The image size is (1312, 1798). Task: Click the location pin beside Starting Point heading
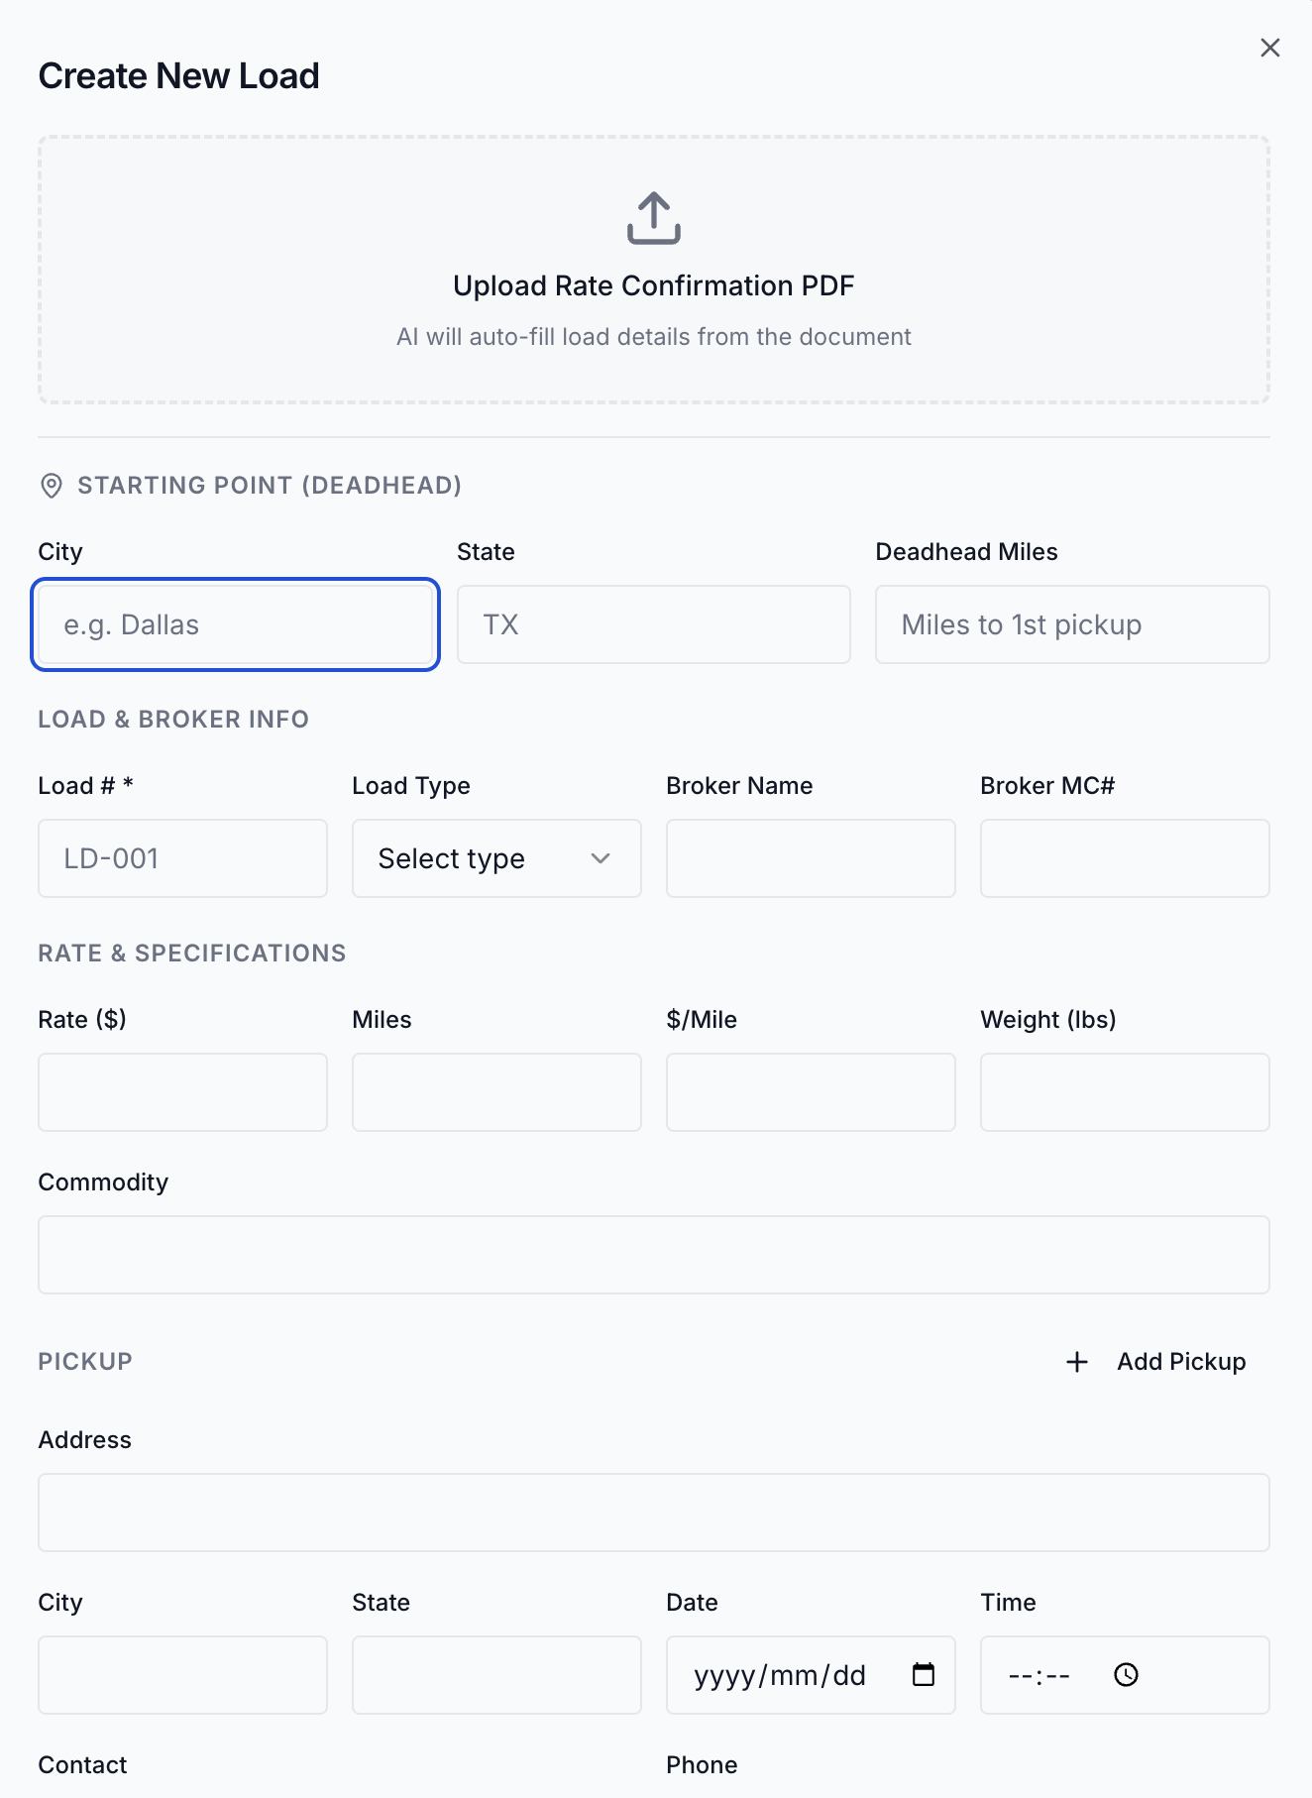click(50, 485)
